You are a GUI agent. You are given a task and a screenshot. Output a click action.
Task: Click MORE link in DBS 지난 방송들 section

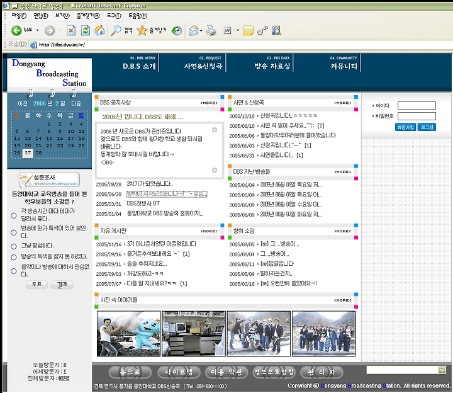(x=343, y=172)
